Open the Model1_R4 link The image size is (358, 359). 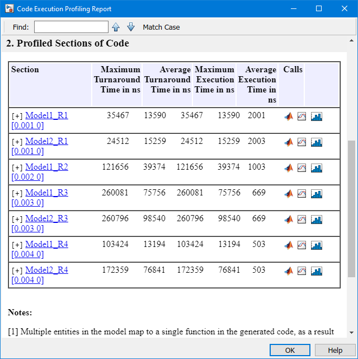(x=46, y=244)
